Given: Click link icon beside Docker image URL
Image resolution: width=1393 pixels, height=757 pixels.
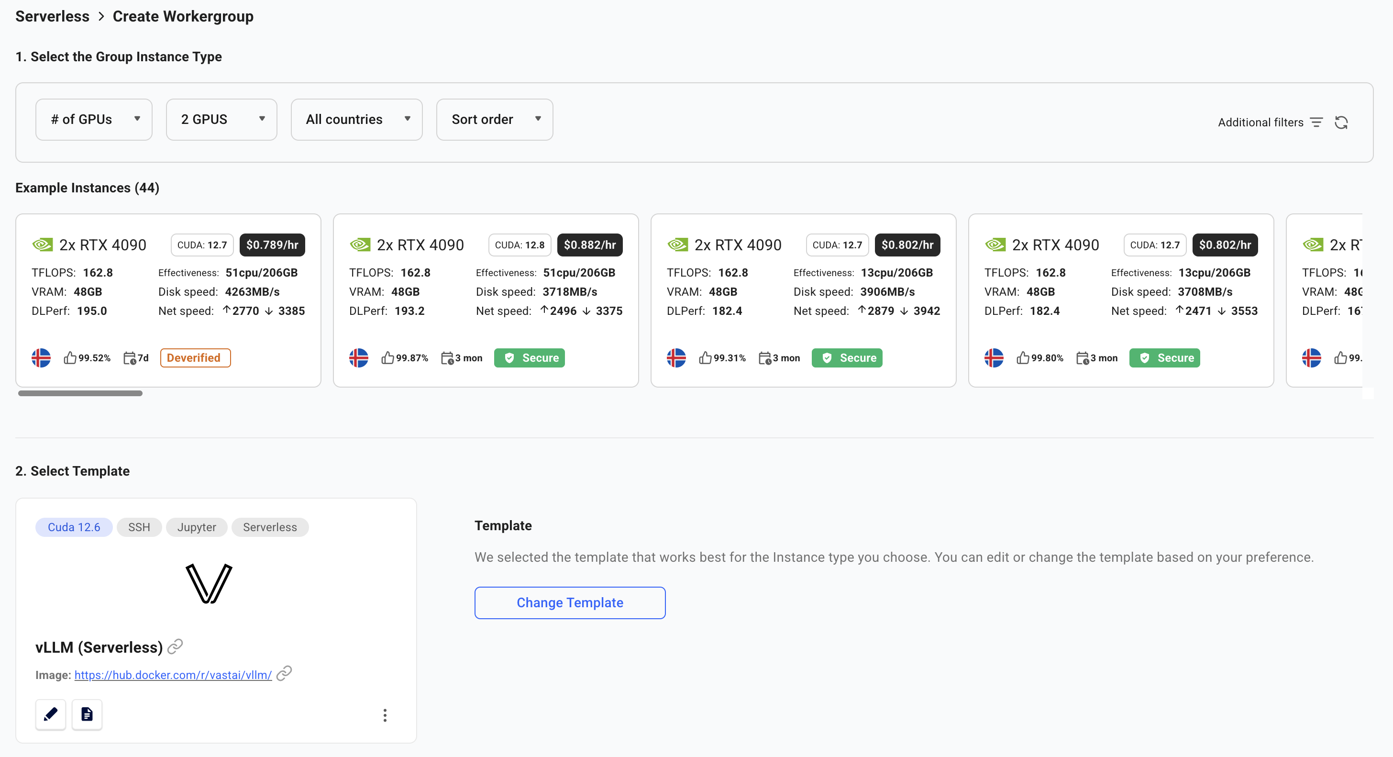Looking at the screenshot, I should (x=284, y=673).
